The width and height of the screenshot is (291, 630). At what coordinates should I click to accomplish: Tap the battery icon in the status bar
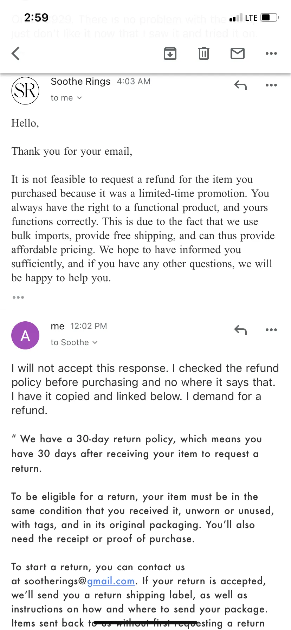click(x=270, y=18)
